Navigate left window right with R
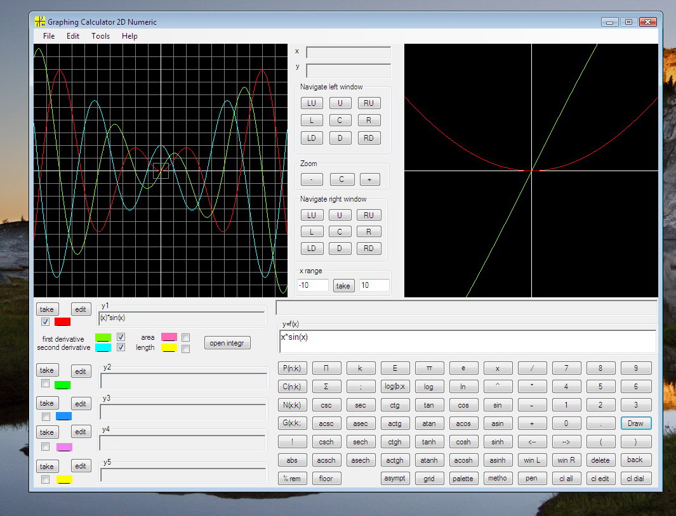 (x=369, y=120)
